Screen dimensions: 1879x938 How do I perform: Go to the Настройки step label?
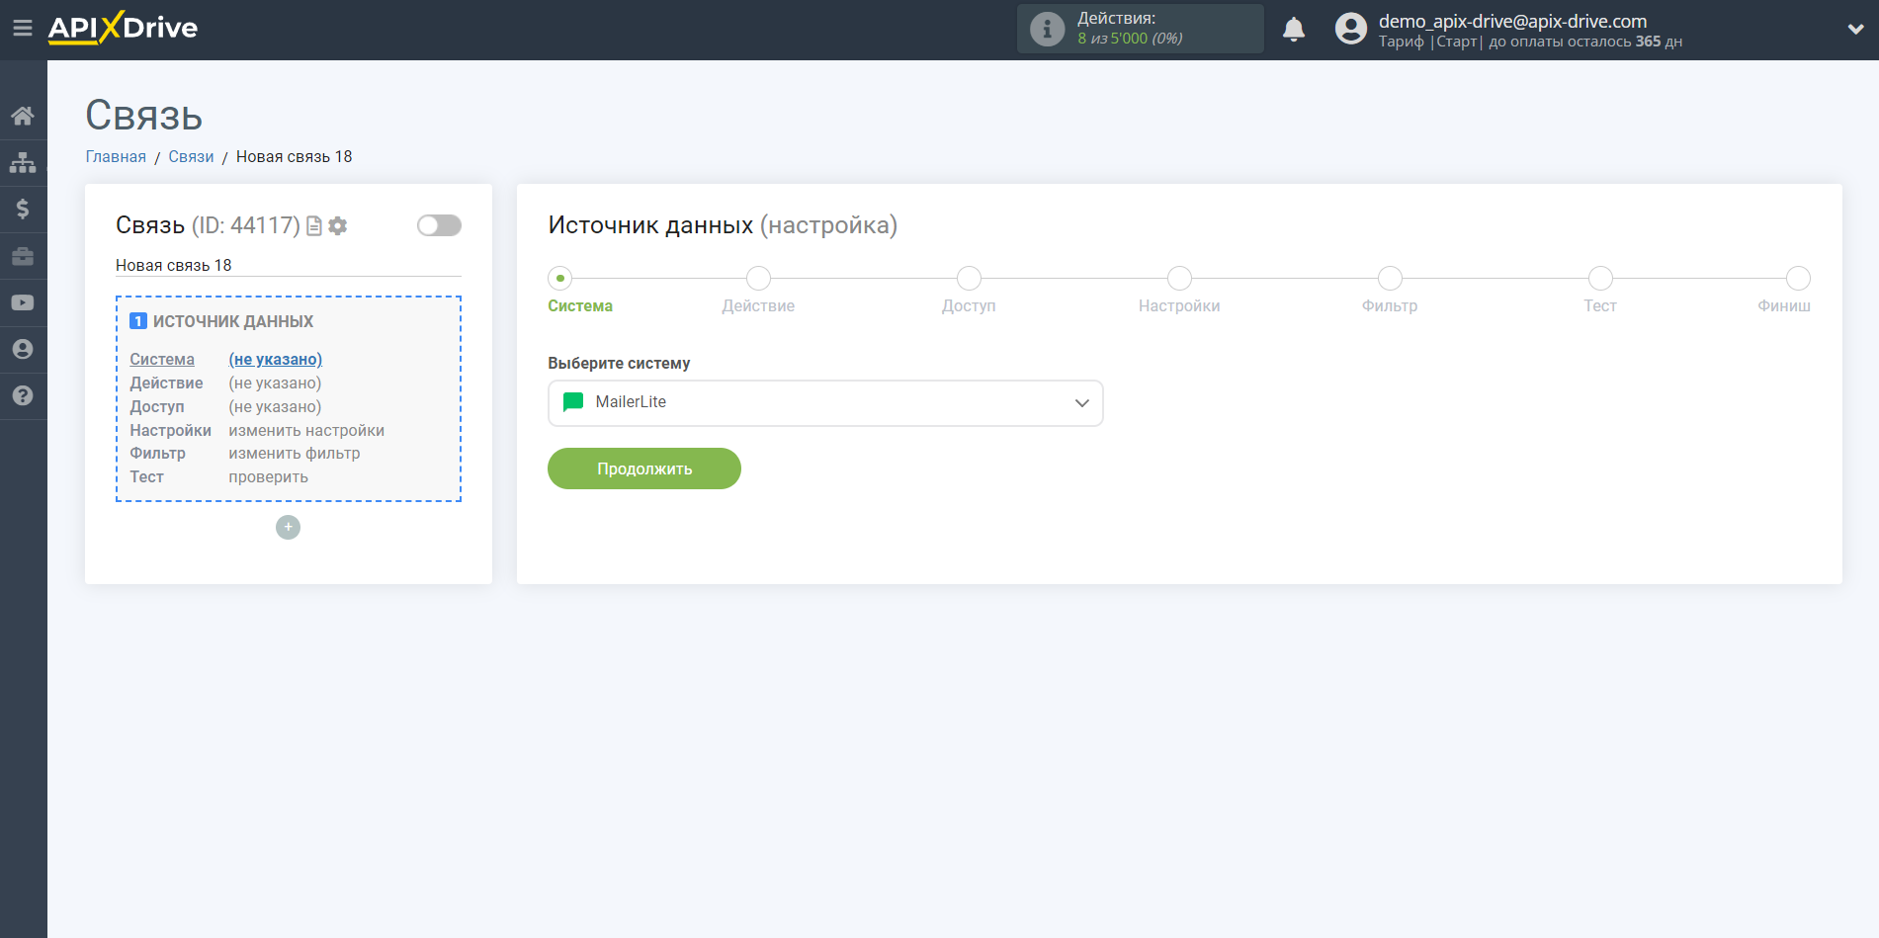pyautogui.click(x=1179, y=306)
